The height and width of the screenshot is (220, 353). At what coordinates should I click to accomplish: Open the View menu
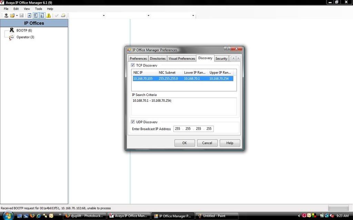pos(27,9)
